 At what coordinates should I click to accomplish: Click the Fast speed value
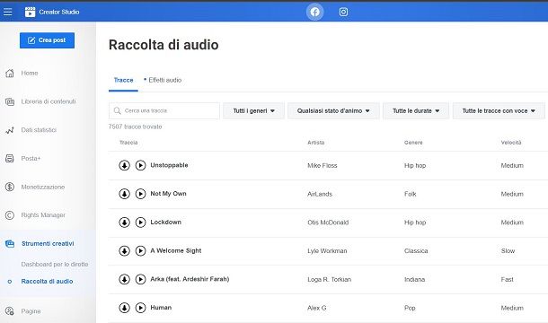(507, 279)
